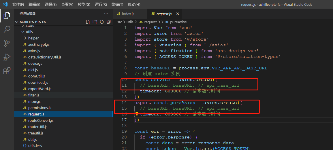333x150 pixels.
Task: Open dataDictionaryUtil.js file
Action: 63,57
